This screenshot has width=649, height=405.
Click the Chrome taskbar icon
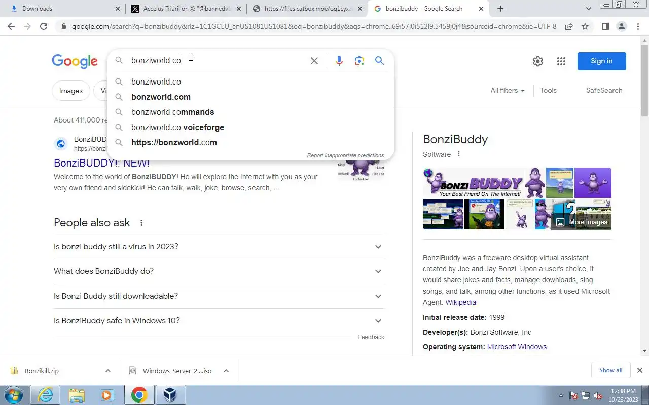point(139,395)
